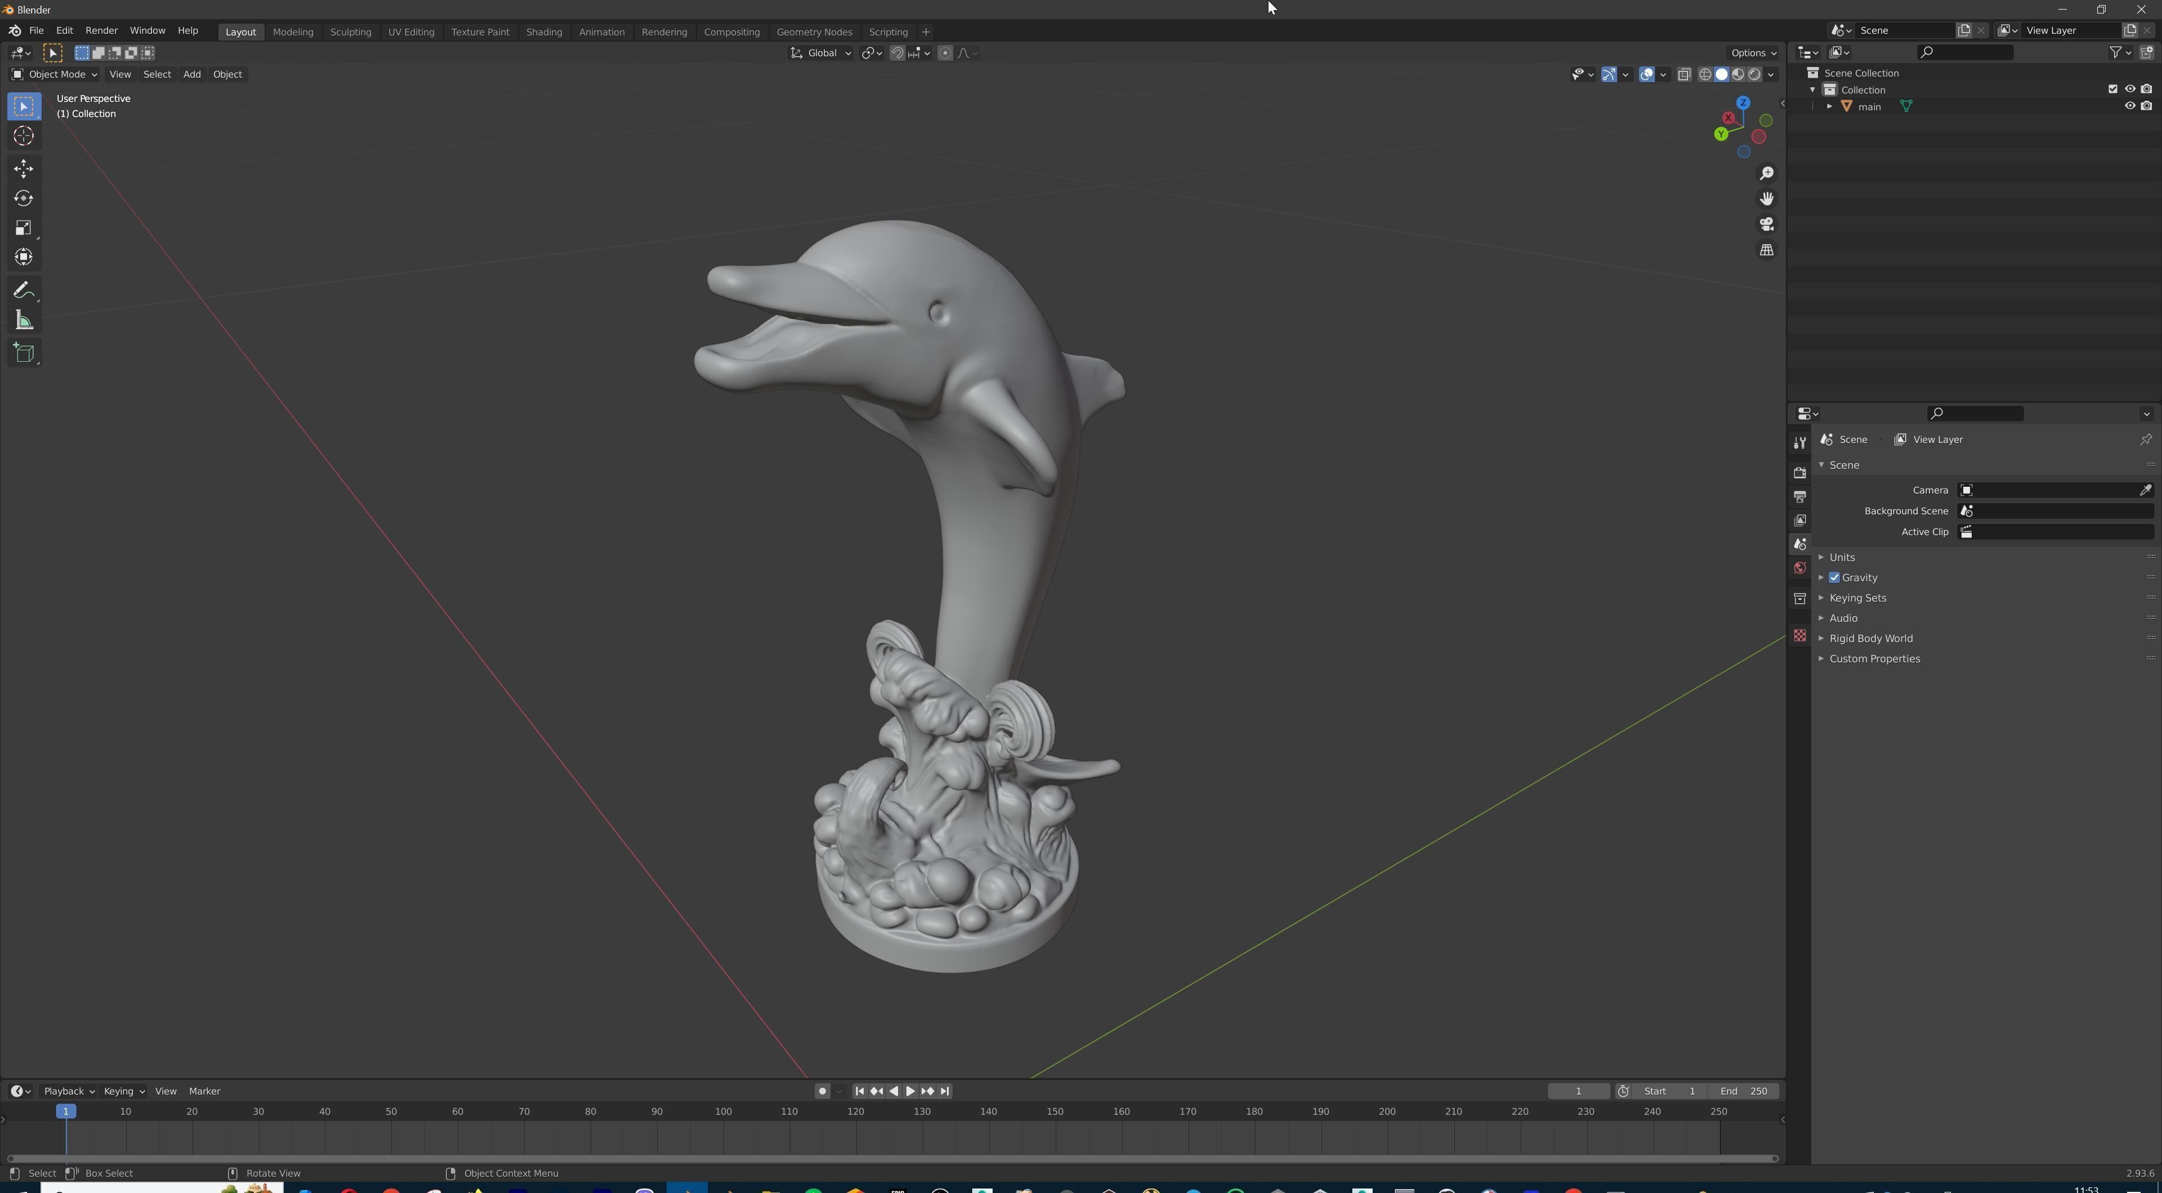Toggle the camera view icon
2162x1193 pixels.
(x=1767, y=224)
